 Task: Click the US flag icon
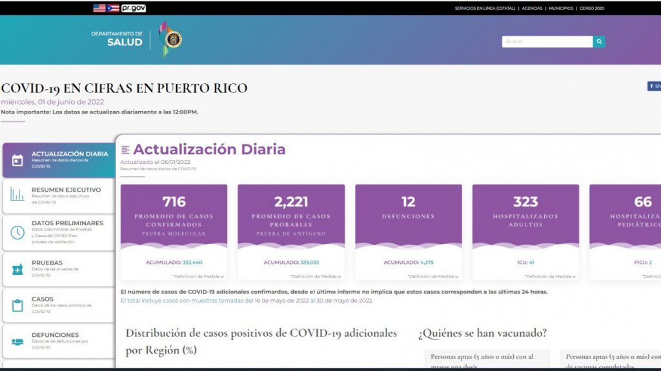tap(99, 8)
